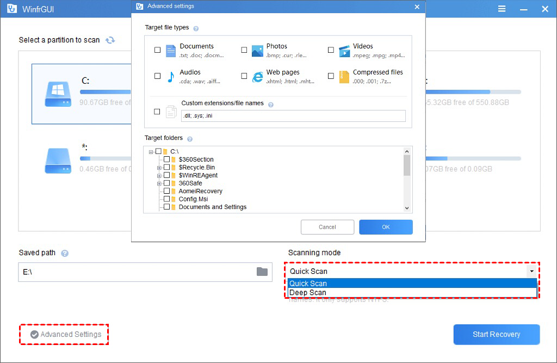Click the custom extensions text field
557x363 pixels.
click(293, 116)
